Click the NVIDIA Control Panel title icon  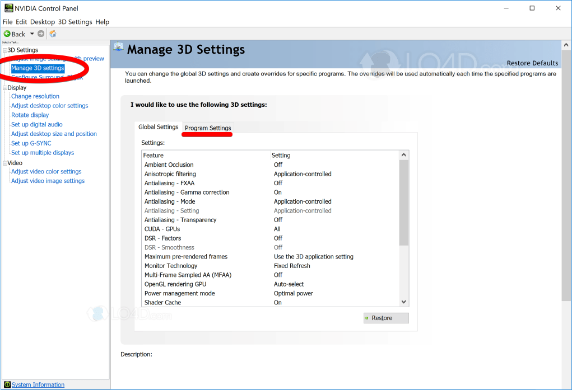click(8, 8)
